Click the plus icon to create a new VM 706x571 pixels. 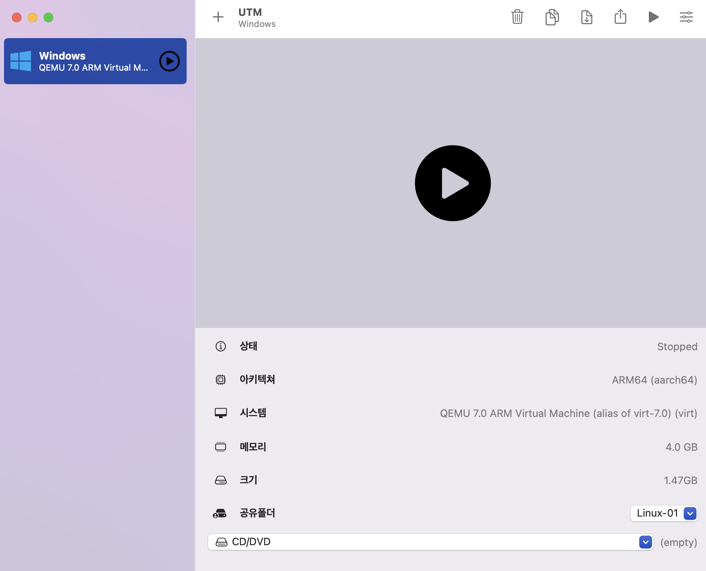point(218,17)
